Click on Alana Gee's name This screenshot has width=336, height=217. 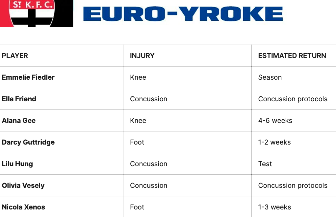[19, 121]
